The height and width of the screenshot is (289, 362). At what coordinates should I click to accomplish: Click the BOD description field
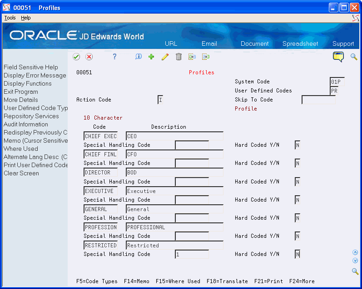click(x=174, y=173)
